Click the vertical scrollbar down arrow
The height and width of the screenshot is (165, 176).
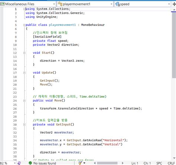point(174,158)
